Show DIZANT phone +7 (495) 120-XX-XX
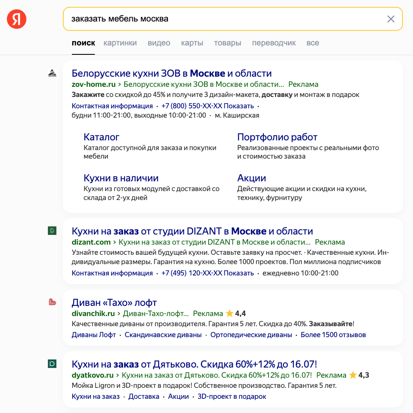This screenshot has height=413, width=413. tap(208, 273)
